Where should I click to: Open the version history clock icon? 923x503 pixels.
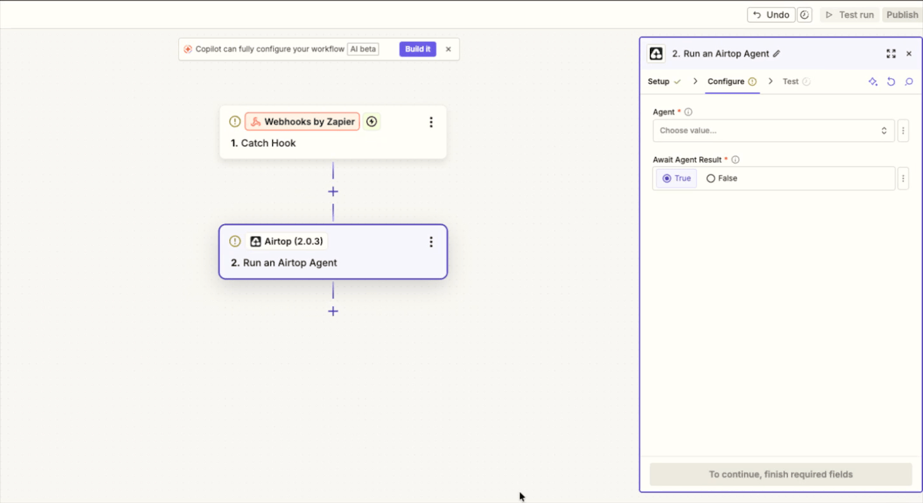coord(805,15)
